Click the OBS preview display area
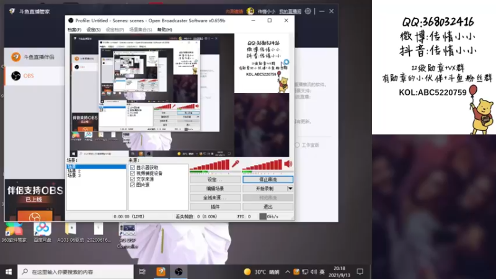This screenshot has height=279, width=496. coord(179,95)
